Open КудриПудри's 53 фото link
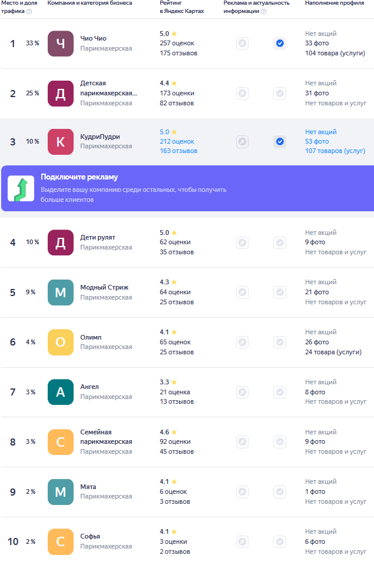 [x=317, y=141]
